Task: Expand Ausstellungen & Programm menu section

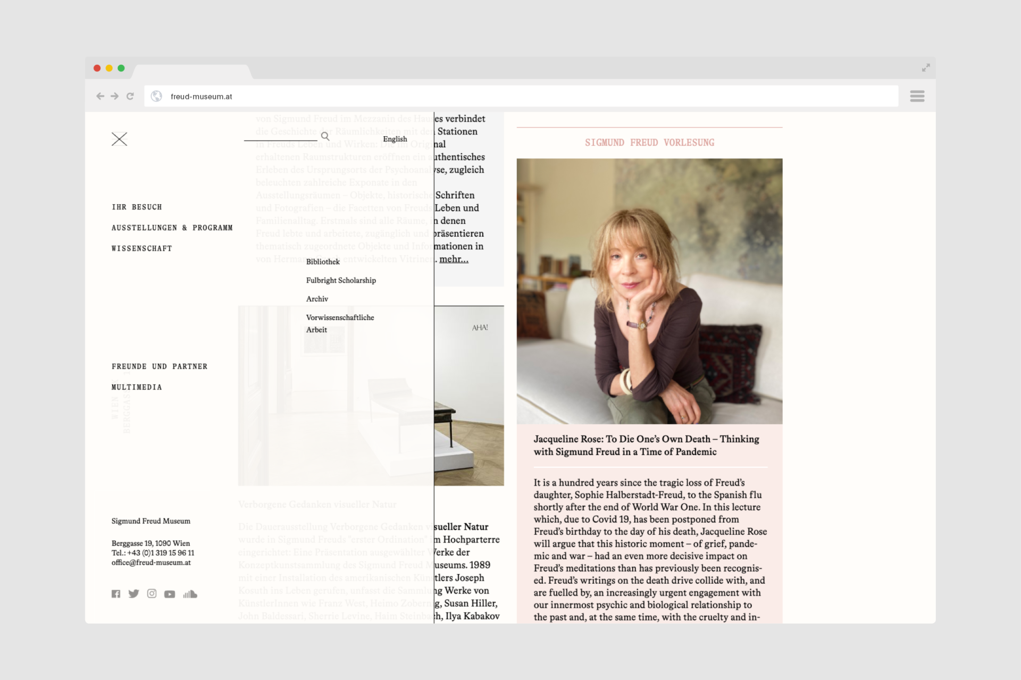Action: [172, 228]
